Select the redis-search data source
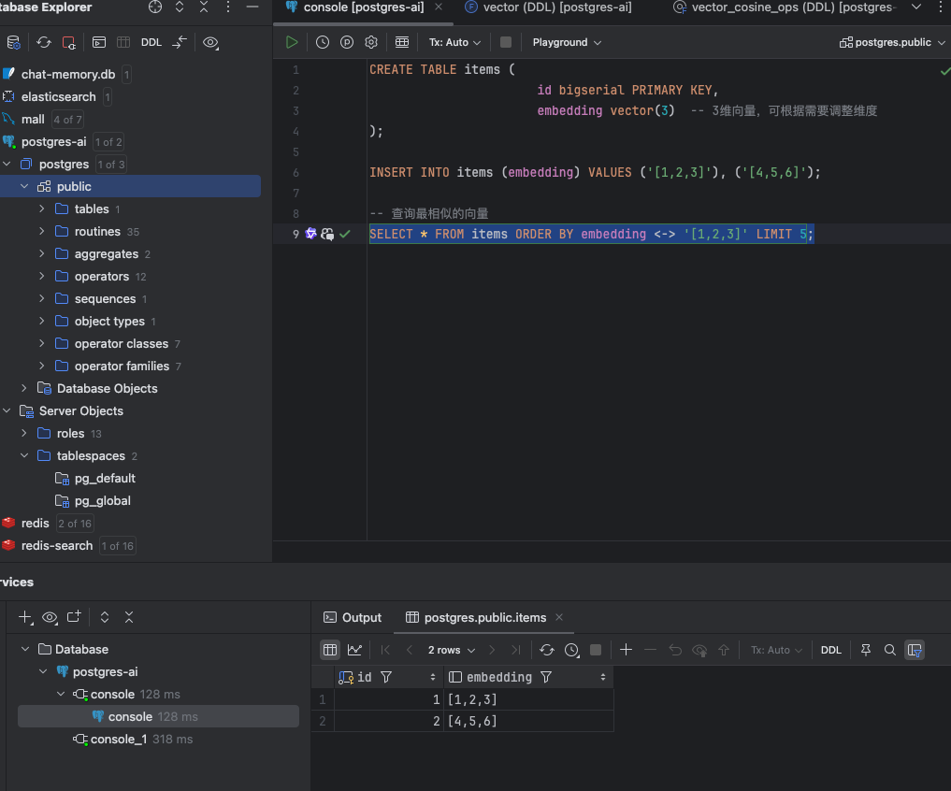The width and height of the screenshot is (951, 791). click(x=57, y=545)
